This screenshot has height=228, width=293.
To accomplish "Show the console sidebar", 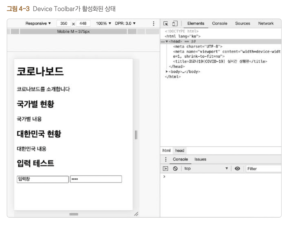I will (x=166, y=169).
